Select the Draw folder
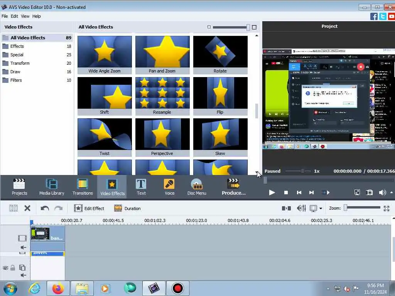 click(x=37, y=72)
